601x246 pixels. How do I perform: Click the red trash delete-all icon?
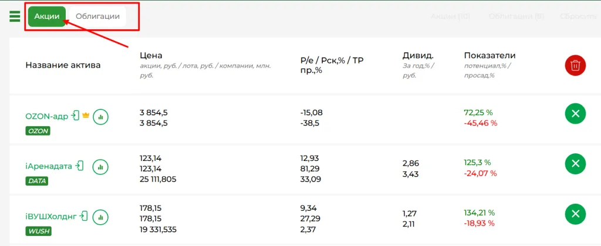click(575, 65)
